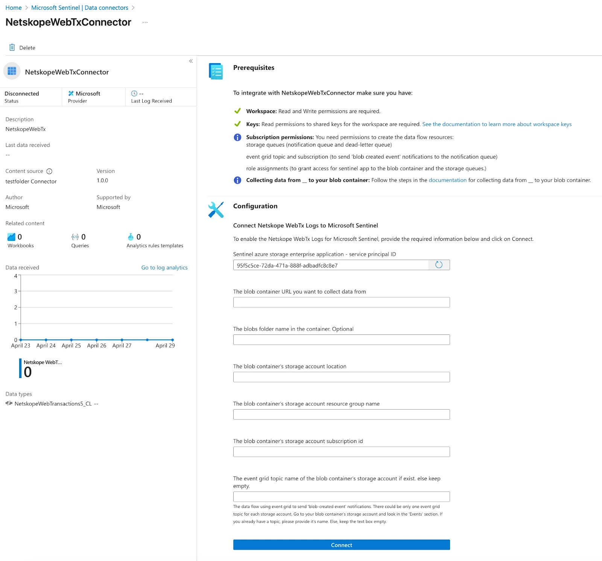Image resolution: width=602 pixels, height=561 pixels.
Task: Refresh the service principal ID
Action: 439,265
